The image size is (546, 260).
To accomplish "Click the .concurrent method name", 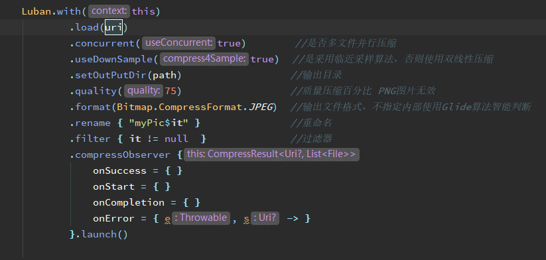I will coord(102,44).
